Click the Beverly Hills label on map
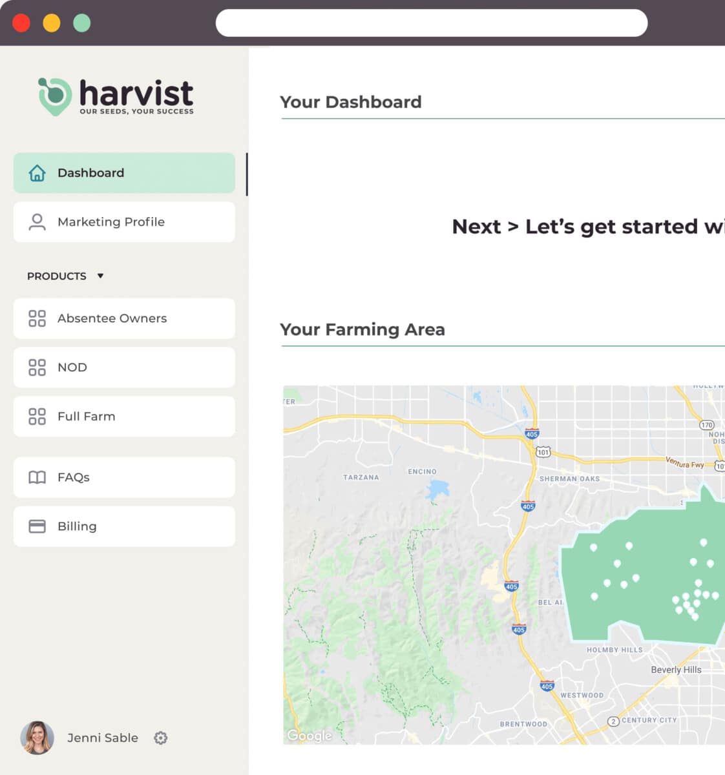Image resolution: width=725 pixels, height=775 pixels. [676, 670]
